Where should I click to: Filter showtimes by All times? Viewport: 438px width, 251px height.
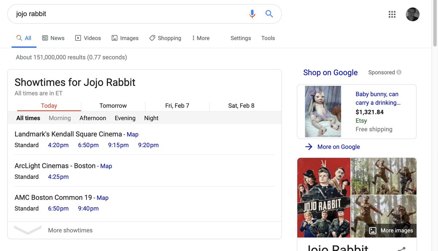coord(28,118)
